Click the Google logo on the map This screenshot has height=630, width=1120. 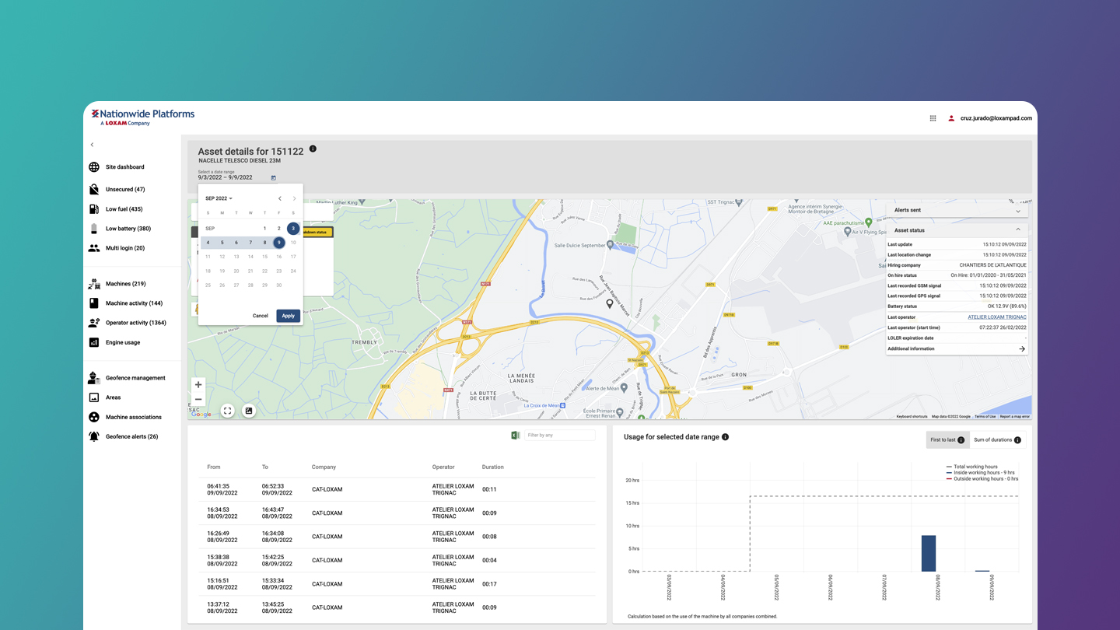(x=201, y=415)
